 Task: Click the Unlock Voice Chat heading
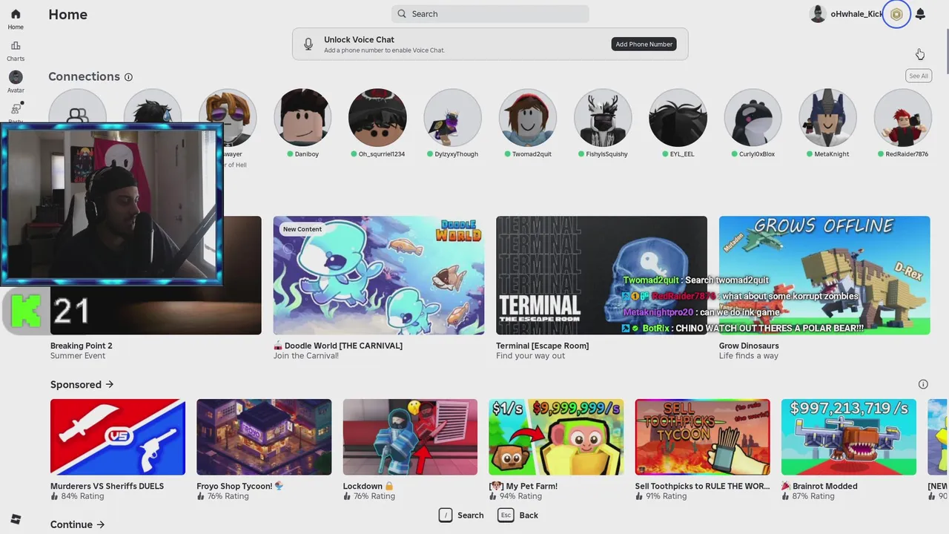coord(359,39)
